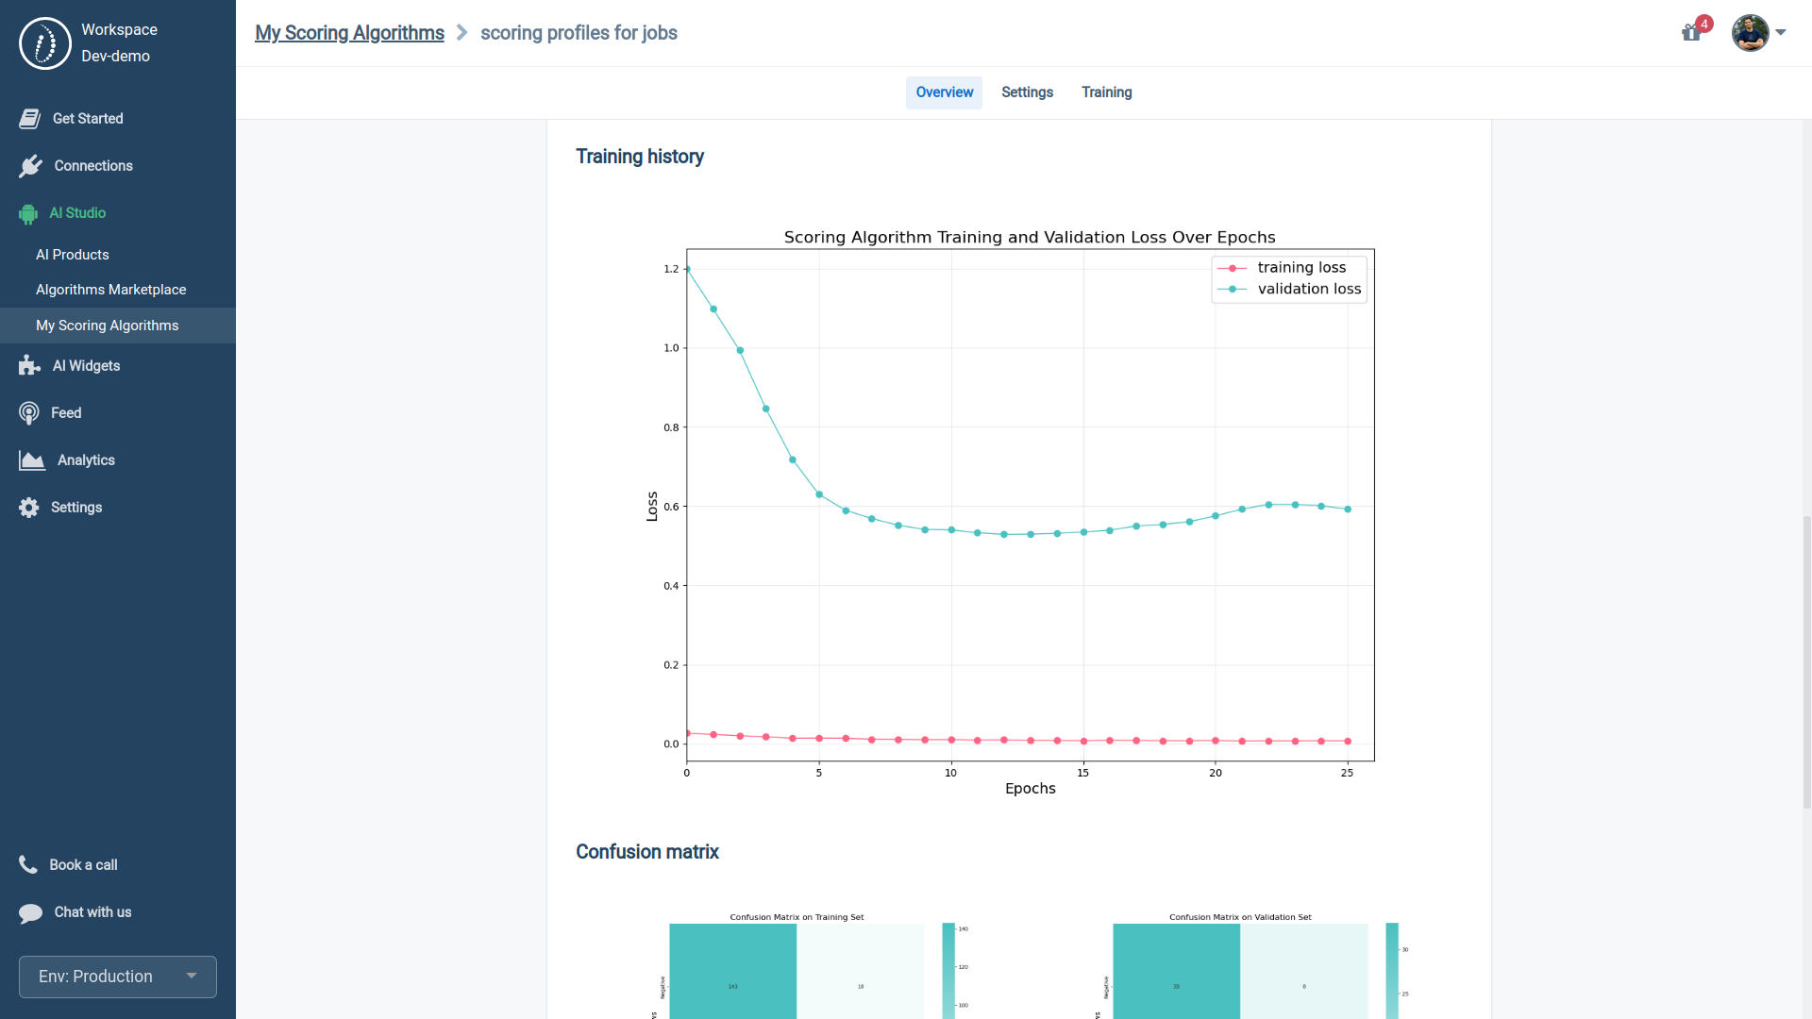Open AI Products submenu item
The image size is (1812, 1019).
(x=73, y=255)
